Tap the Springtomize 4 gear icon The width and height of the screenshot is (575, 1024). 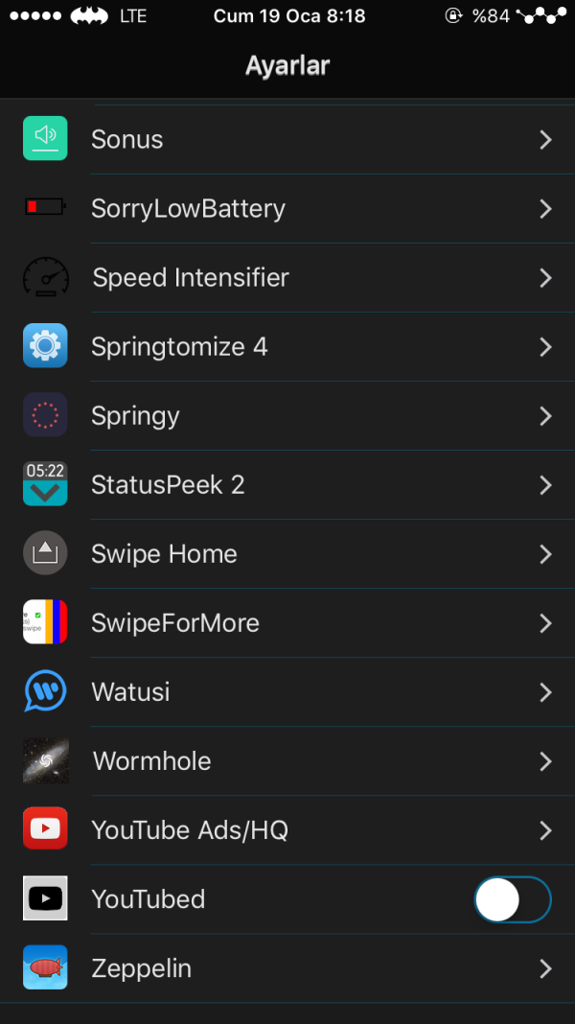[x=45, y=346]
